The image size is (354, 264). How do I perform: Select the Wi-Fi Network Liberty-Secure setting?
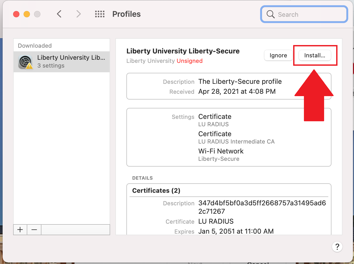coord(221,155)
